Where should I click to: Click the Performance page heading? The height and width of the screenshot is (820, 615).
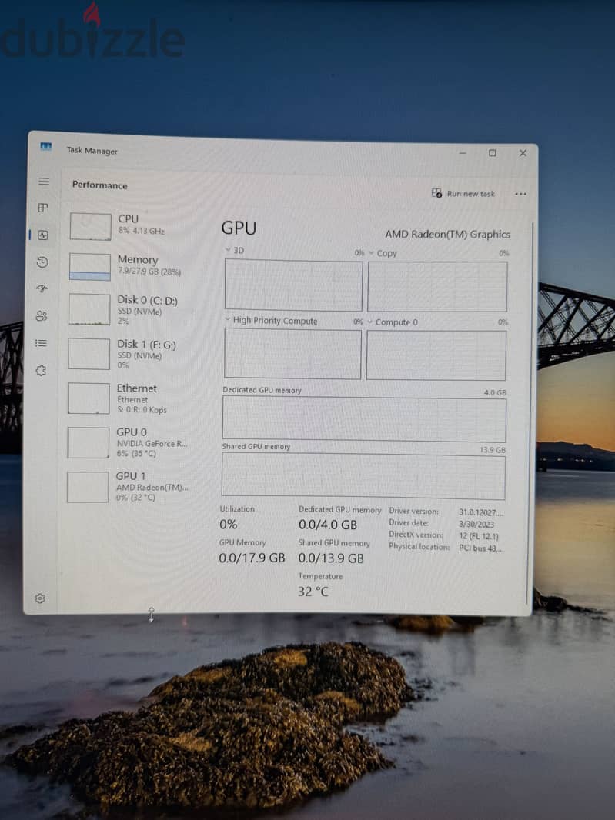coord(99,185)
